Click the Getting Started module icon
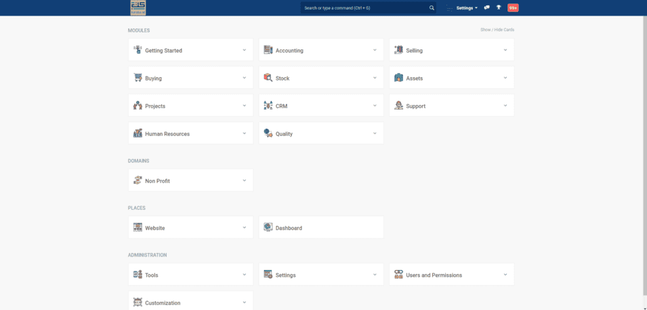This screenshot has height=310, width=647. tap(138, 50)
